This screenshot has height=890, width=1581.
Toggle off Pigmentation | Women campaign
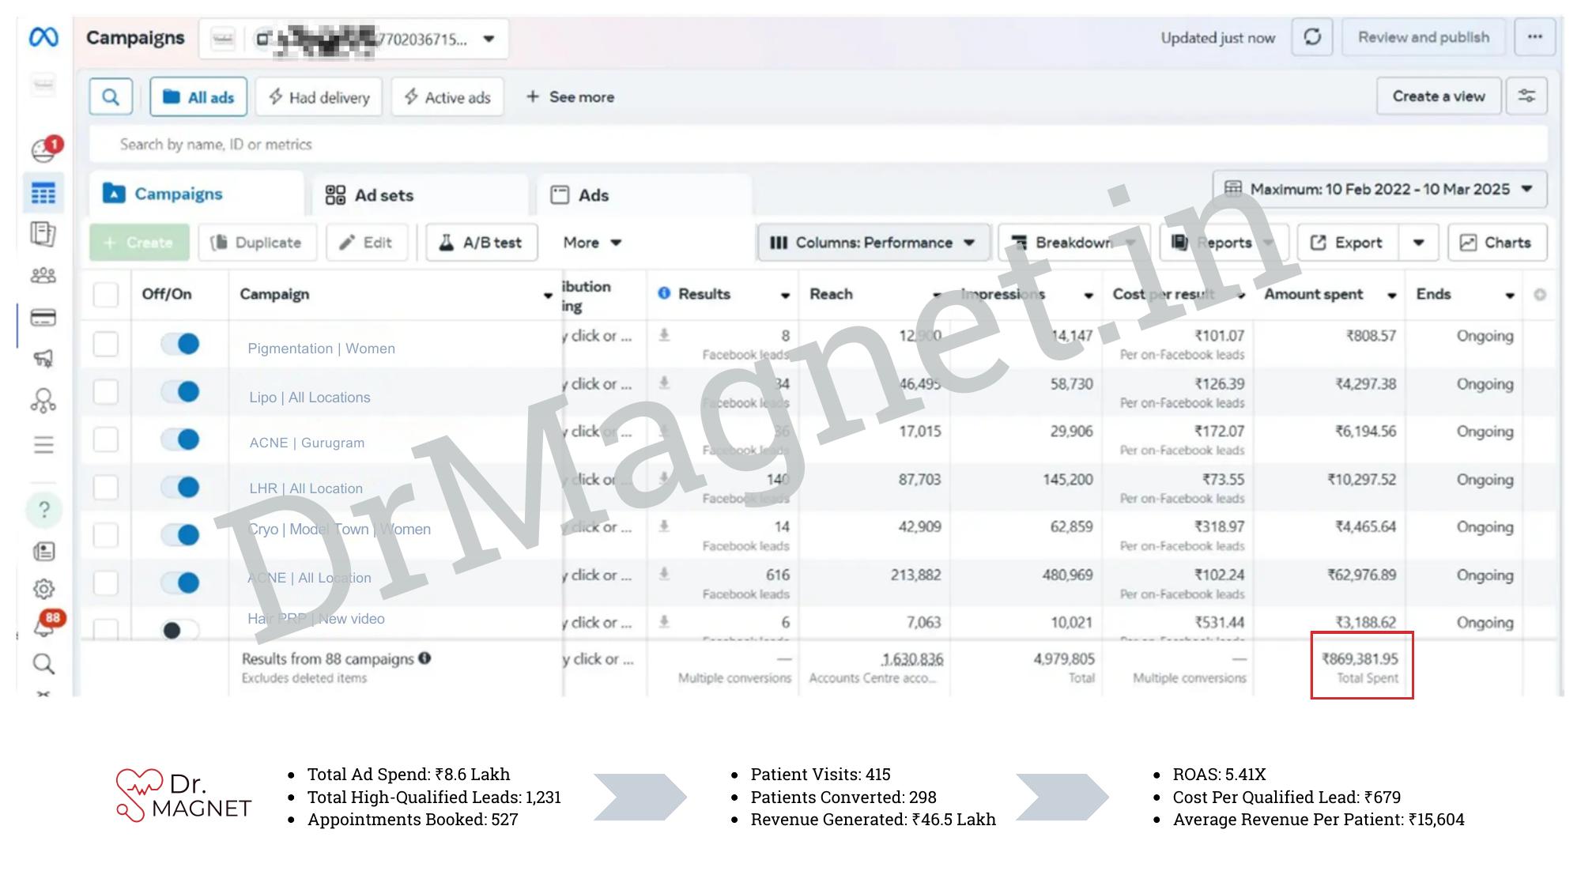coord(180,344)
